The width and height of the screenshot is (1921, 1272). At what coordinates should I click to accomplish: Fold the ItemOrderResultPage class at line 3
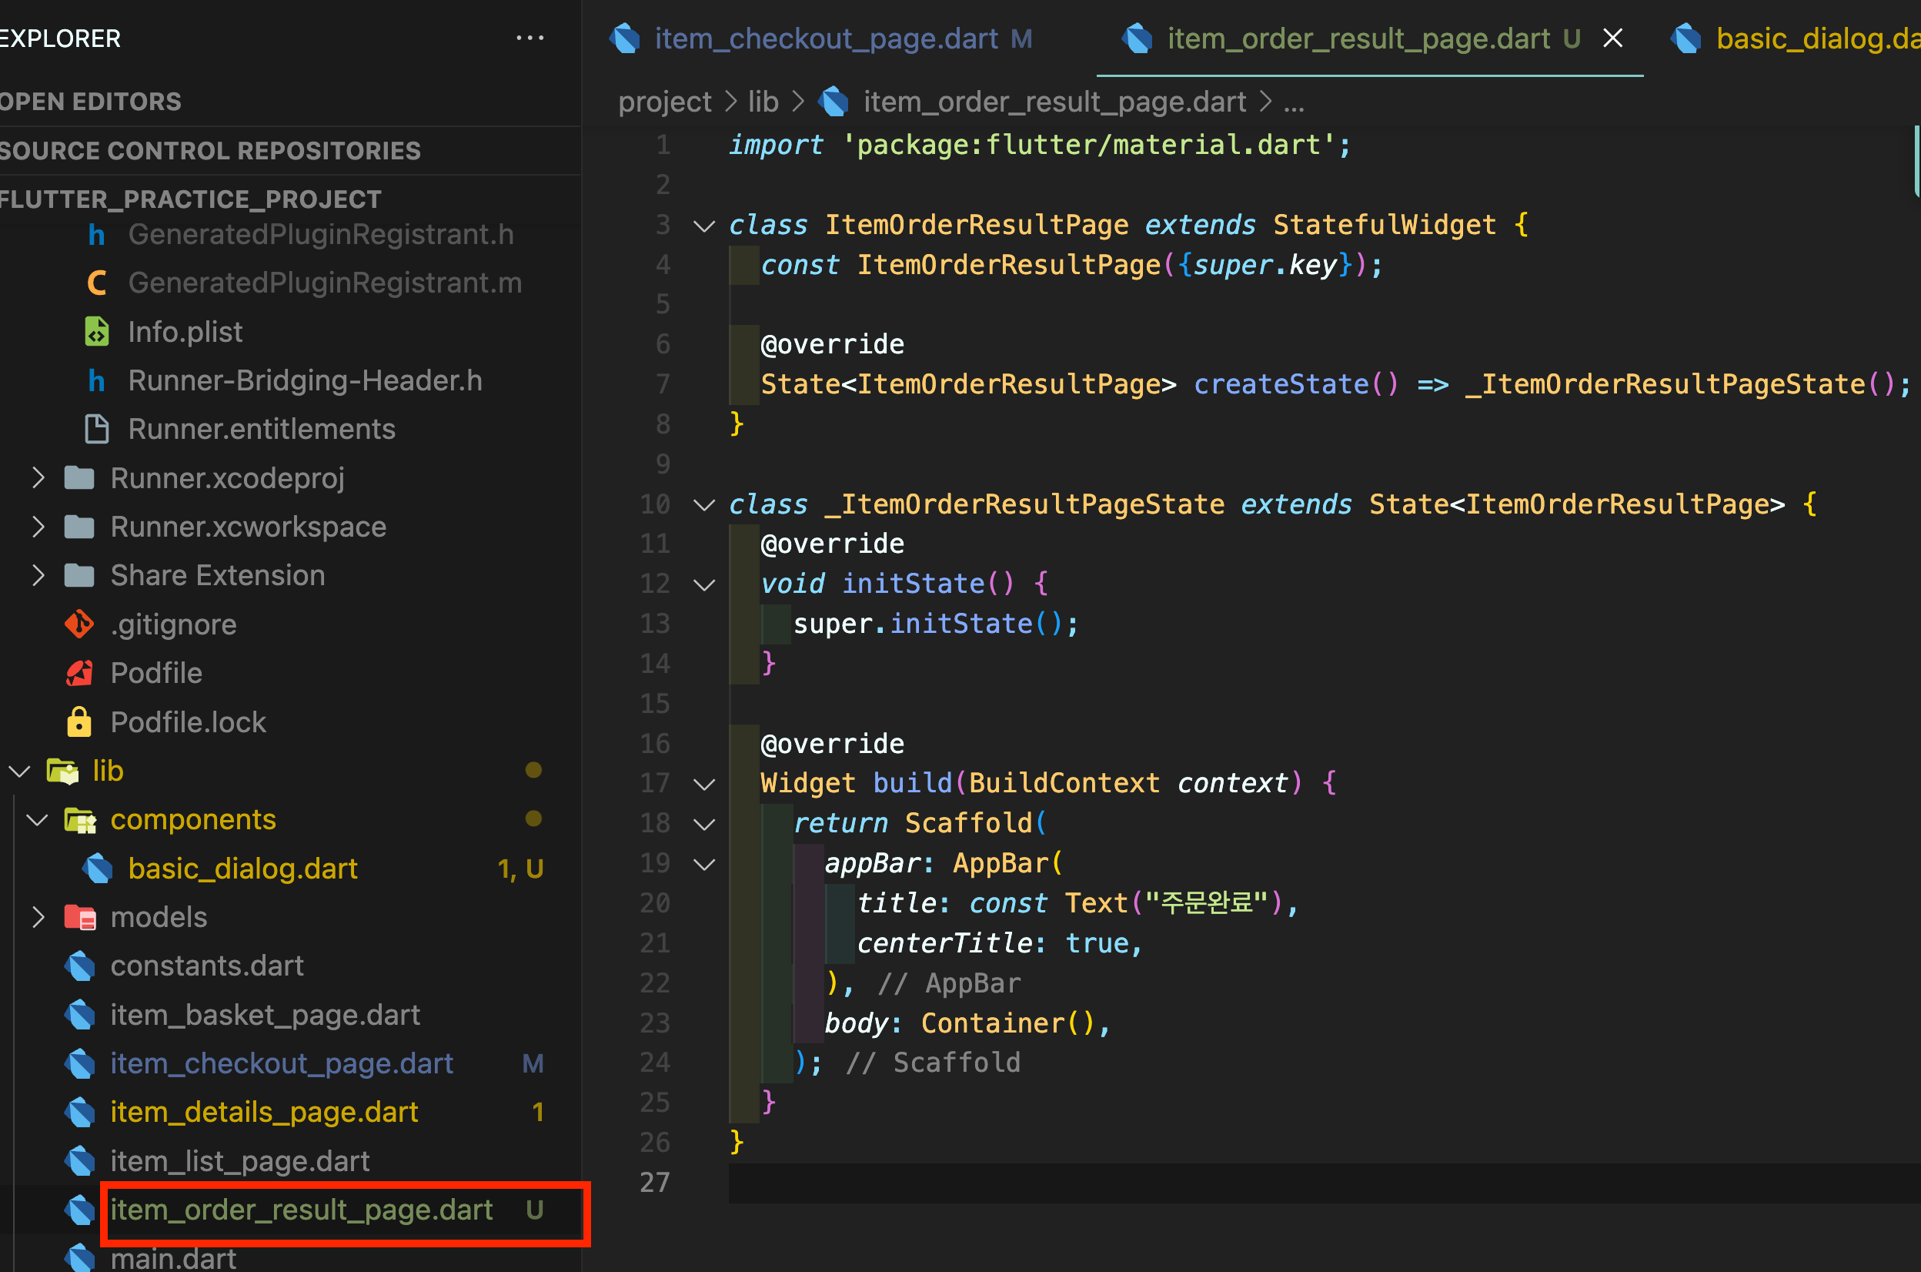(x=704, y=226)
